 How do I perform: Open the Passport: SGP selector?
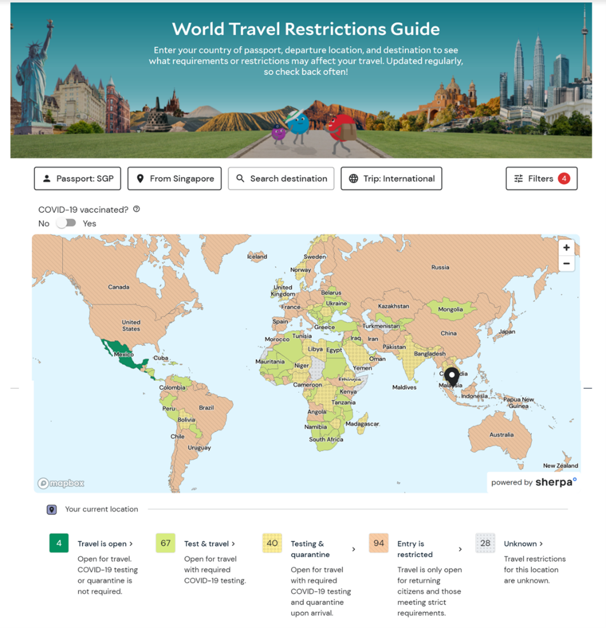coord(77,179)
